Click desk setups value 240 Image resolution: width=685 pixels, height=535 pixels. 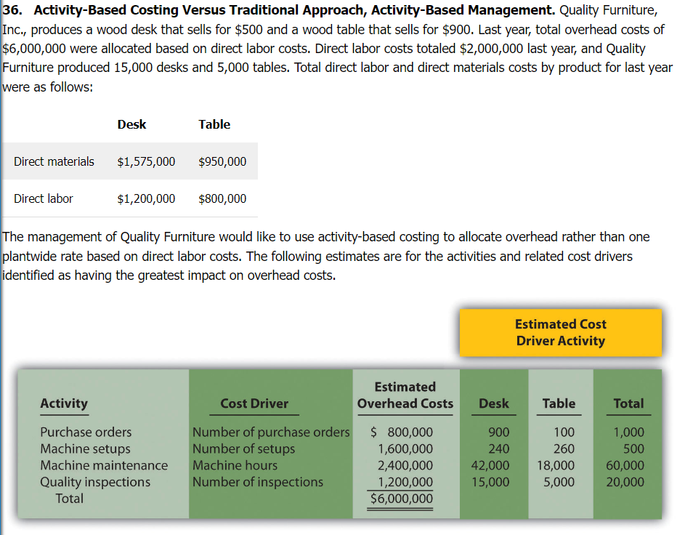[499, 448]
